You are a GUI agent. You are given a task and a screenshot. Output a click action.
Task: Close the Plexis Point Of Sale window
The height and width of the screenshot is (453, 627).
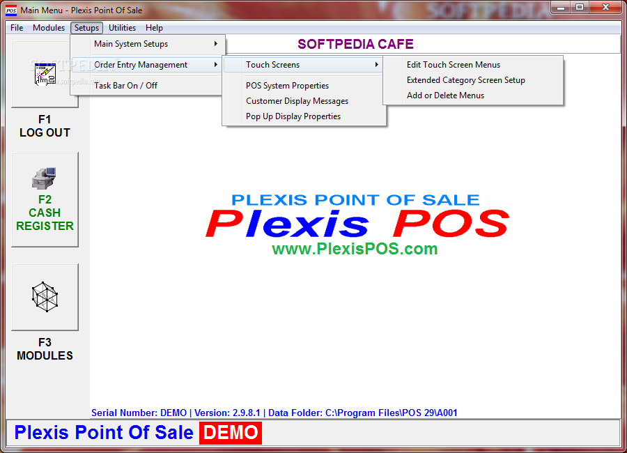click(606, 7)
